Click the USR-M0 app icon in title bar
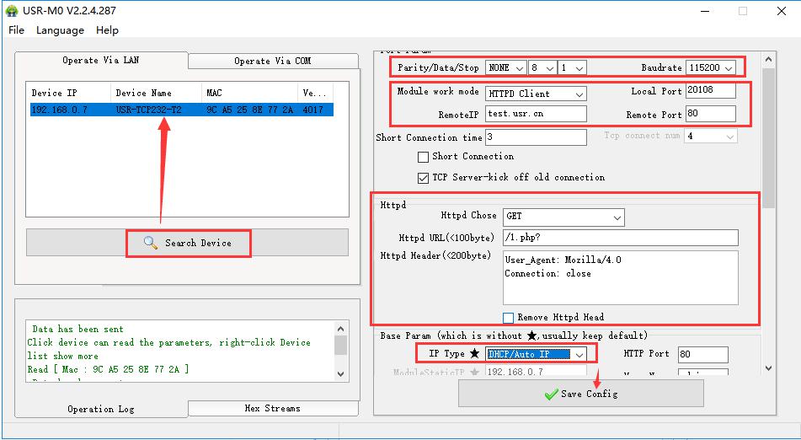 11,11
